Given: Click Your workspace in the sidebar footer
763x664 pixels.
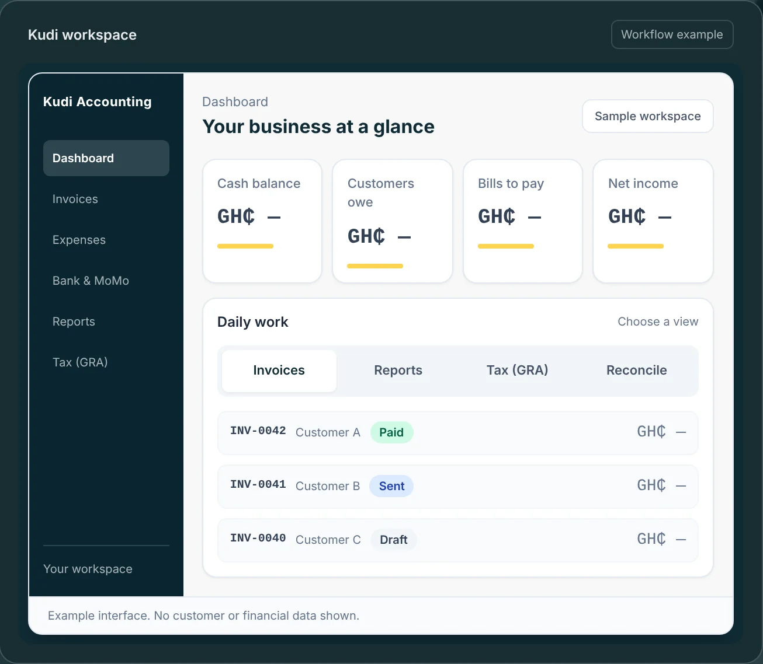Looking at the screenshot, I should click(x=88, y=569).
